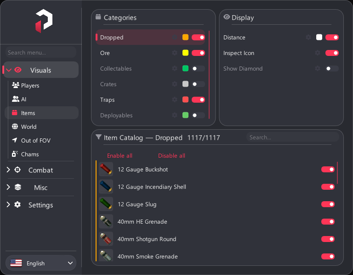
Task: Open settings gear for Dropped category
Action: tap(175, 37)
